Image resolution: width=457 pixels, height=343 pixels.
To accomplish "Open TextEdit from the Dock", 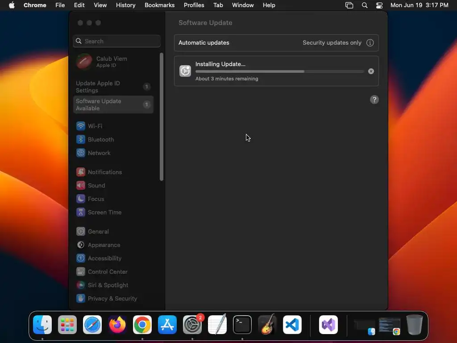I will click(217, 325).
